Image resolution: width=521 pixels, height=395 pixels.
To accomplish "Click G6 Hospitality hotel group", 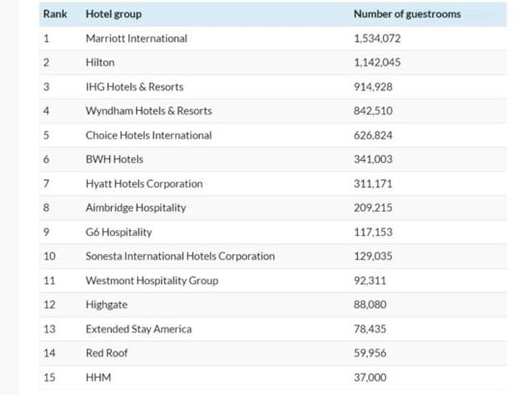I will pos(119,232).
